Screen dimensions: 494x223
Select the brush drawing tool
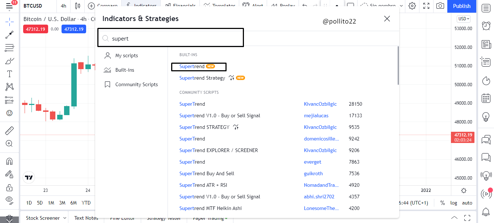(9, 61)
